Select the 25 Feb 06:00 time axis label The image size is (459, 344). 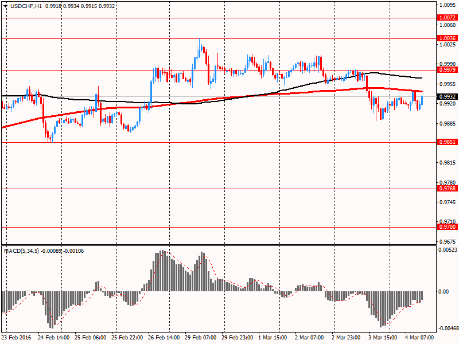[91, 338]
